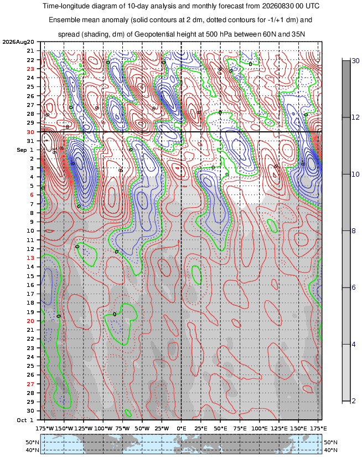Click the "Oct 1" date label

(25, 420)
